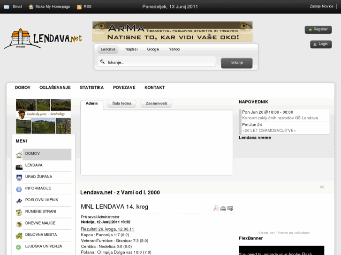This screenshot has width=341, height=255.
Task: Click the 'Pon Jun 20 @18:00 - 08:00' date
Action: [267, 112]
